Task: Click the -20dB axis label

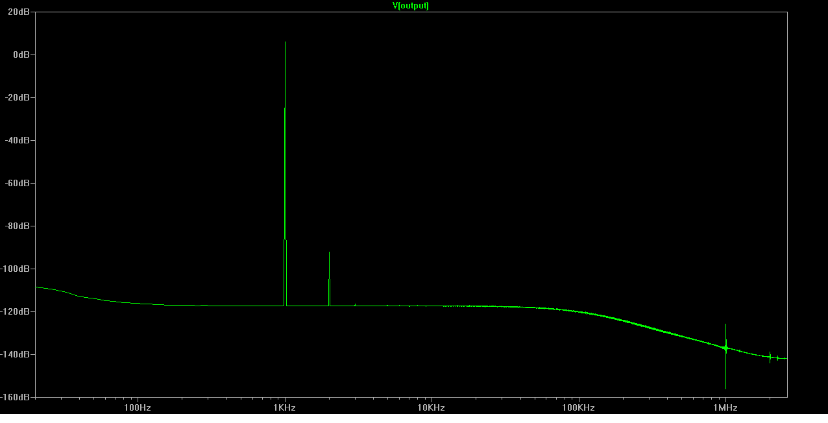Action: coord(19,97)
